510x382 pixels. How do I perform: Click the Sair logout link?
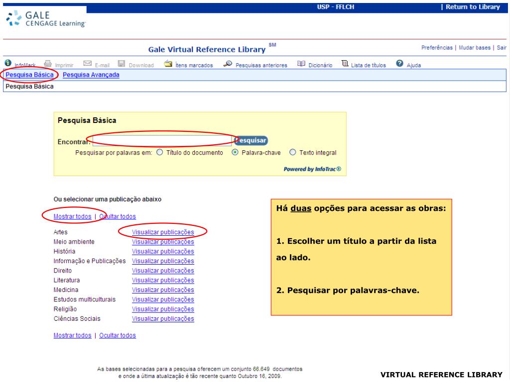502,48
